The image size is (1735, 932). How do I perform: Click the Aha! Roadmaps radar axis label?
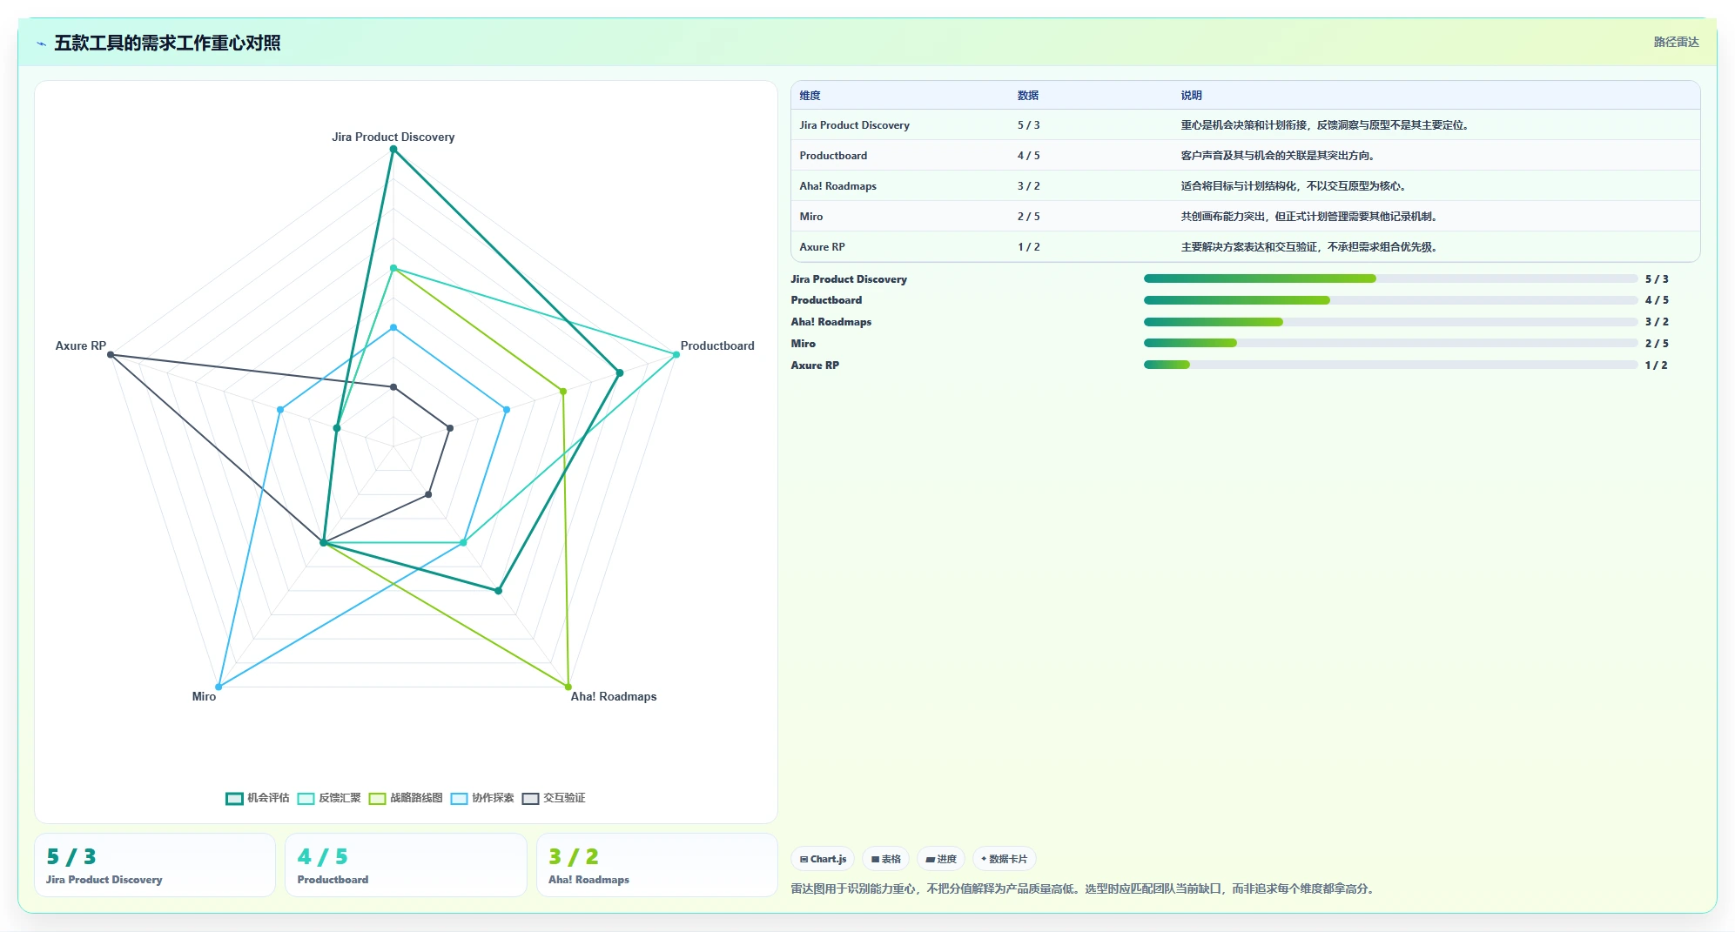[x=614, y=696]
